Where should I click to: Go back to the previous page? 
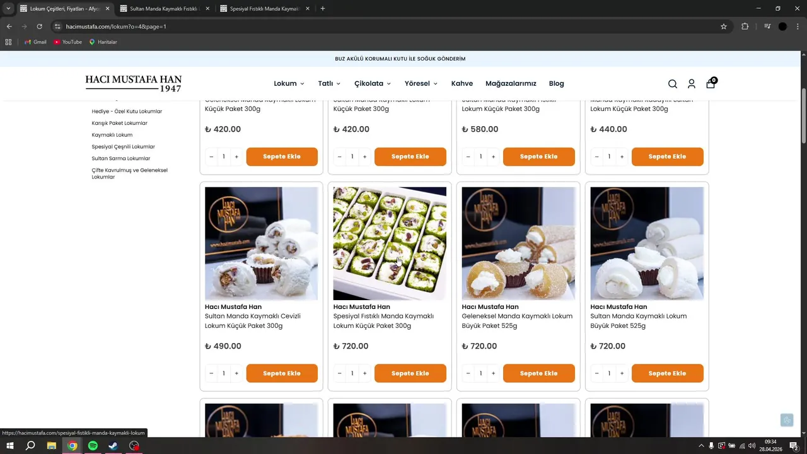[9, 26]
